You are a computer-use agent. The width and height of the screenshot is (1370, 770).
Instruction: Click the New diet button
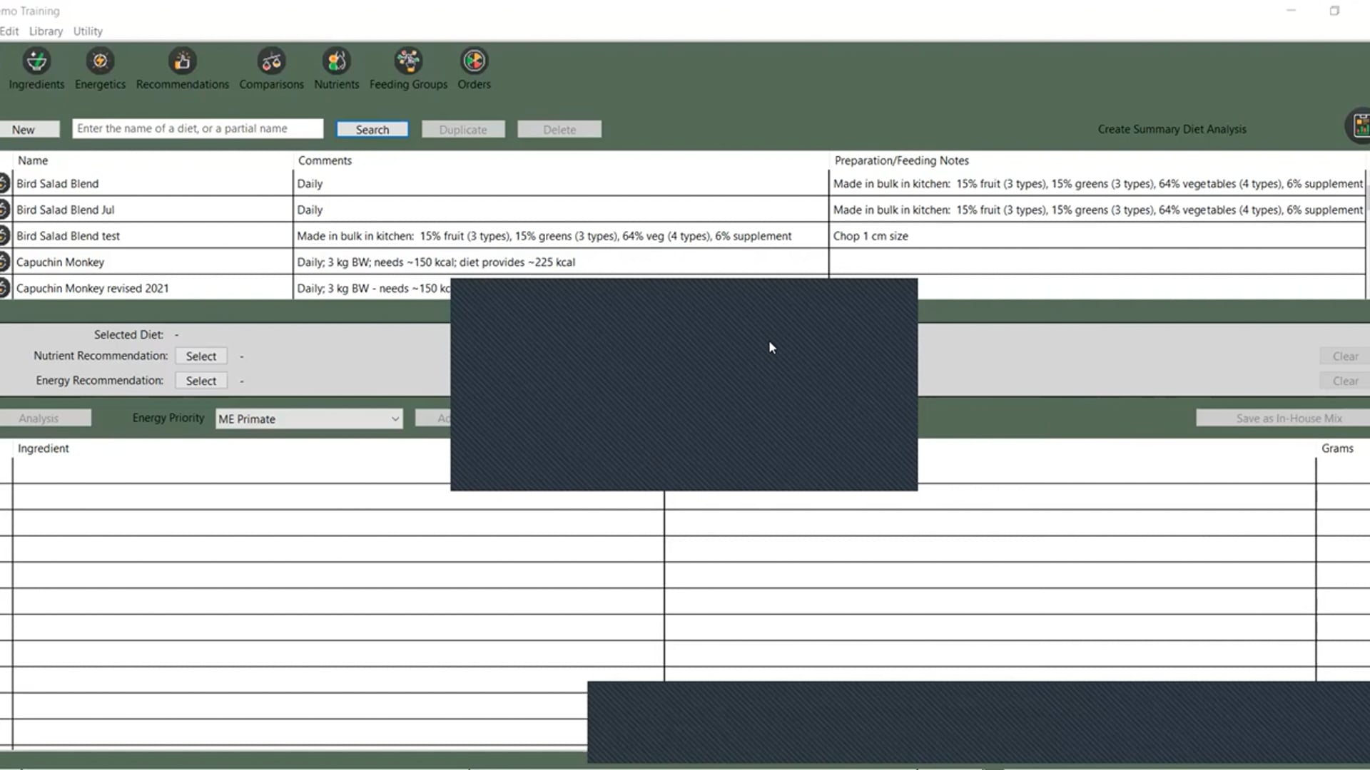click(x=29, y=129)
